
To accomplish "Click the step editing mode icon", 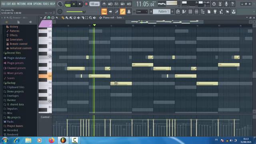I will (116, 12).
